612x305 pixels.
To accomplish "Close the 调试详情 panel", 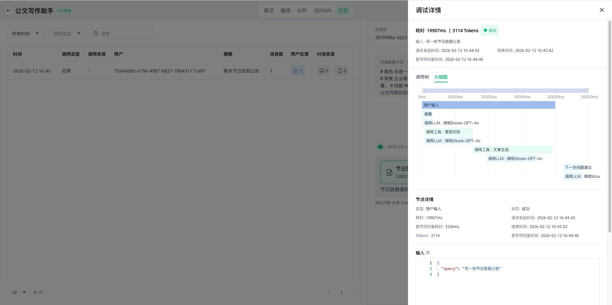I will tap(601, 10).
